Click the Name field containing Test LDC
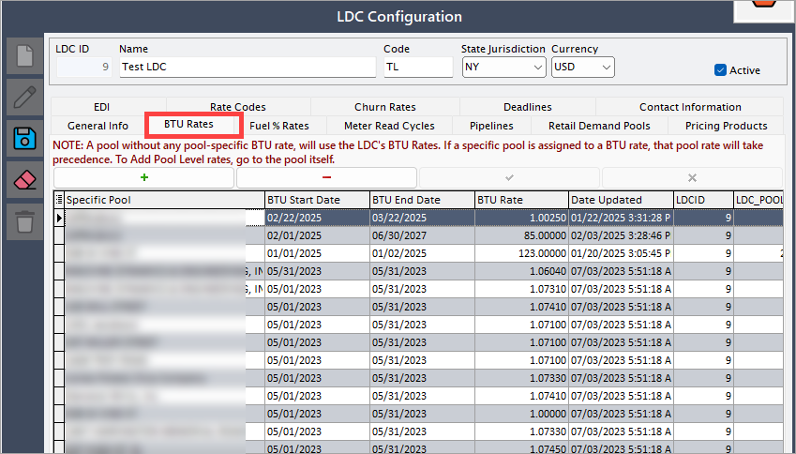 (x=248, y=67)
